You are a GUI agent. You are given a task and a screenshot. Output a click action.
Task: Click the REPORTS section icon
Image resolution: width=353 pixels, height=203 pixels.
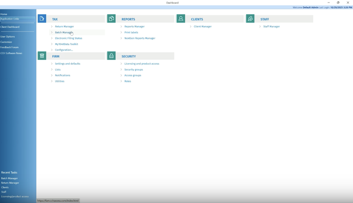[x=112, y=18]
